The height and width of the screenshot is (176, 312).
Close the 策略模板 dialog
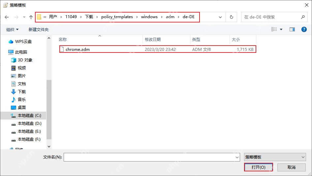[x=307, y=5]
